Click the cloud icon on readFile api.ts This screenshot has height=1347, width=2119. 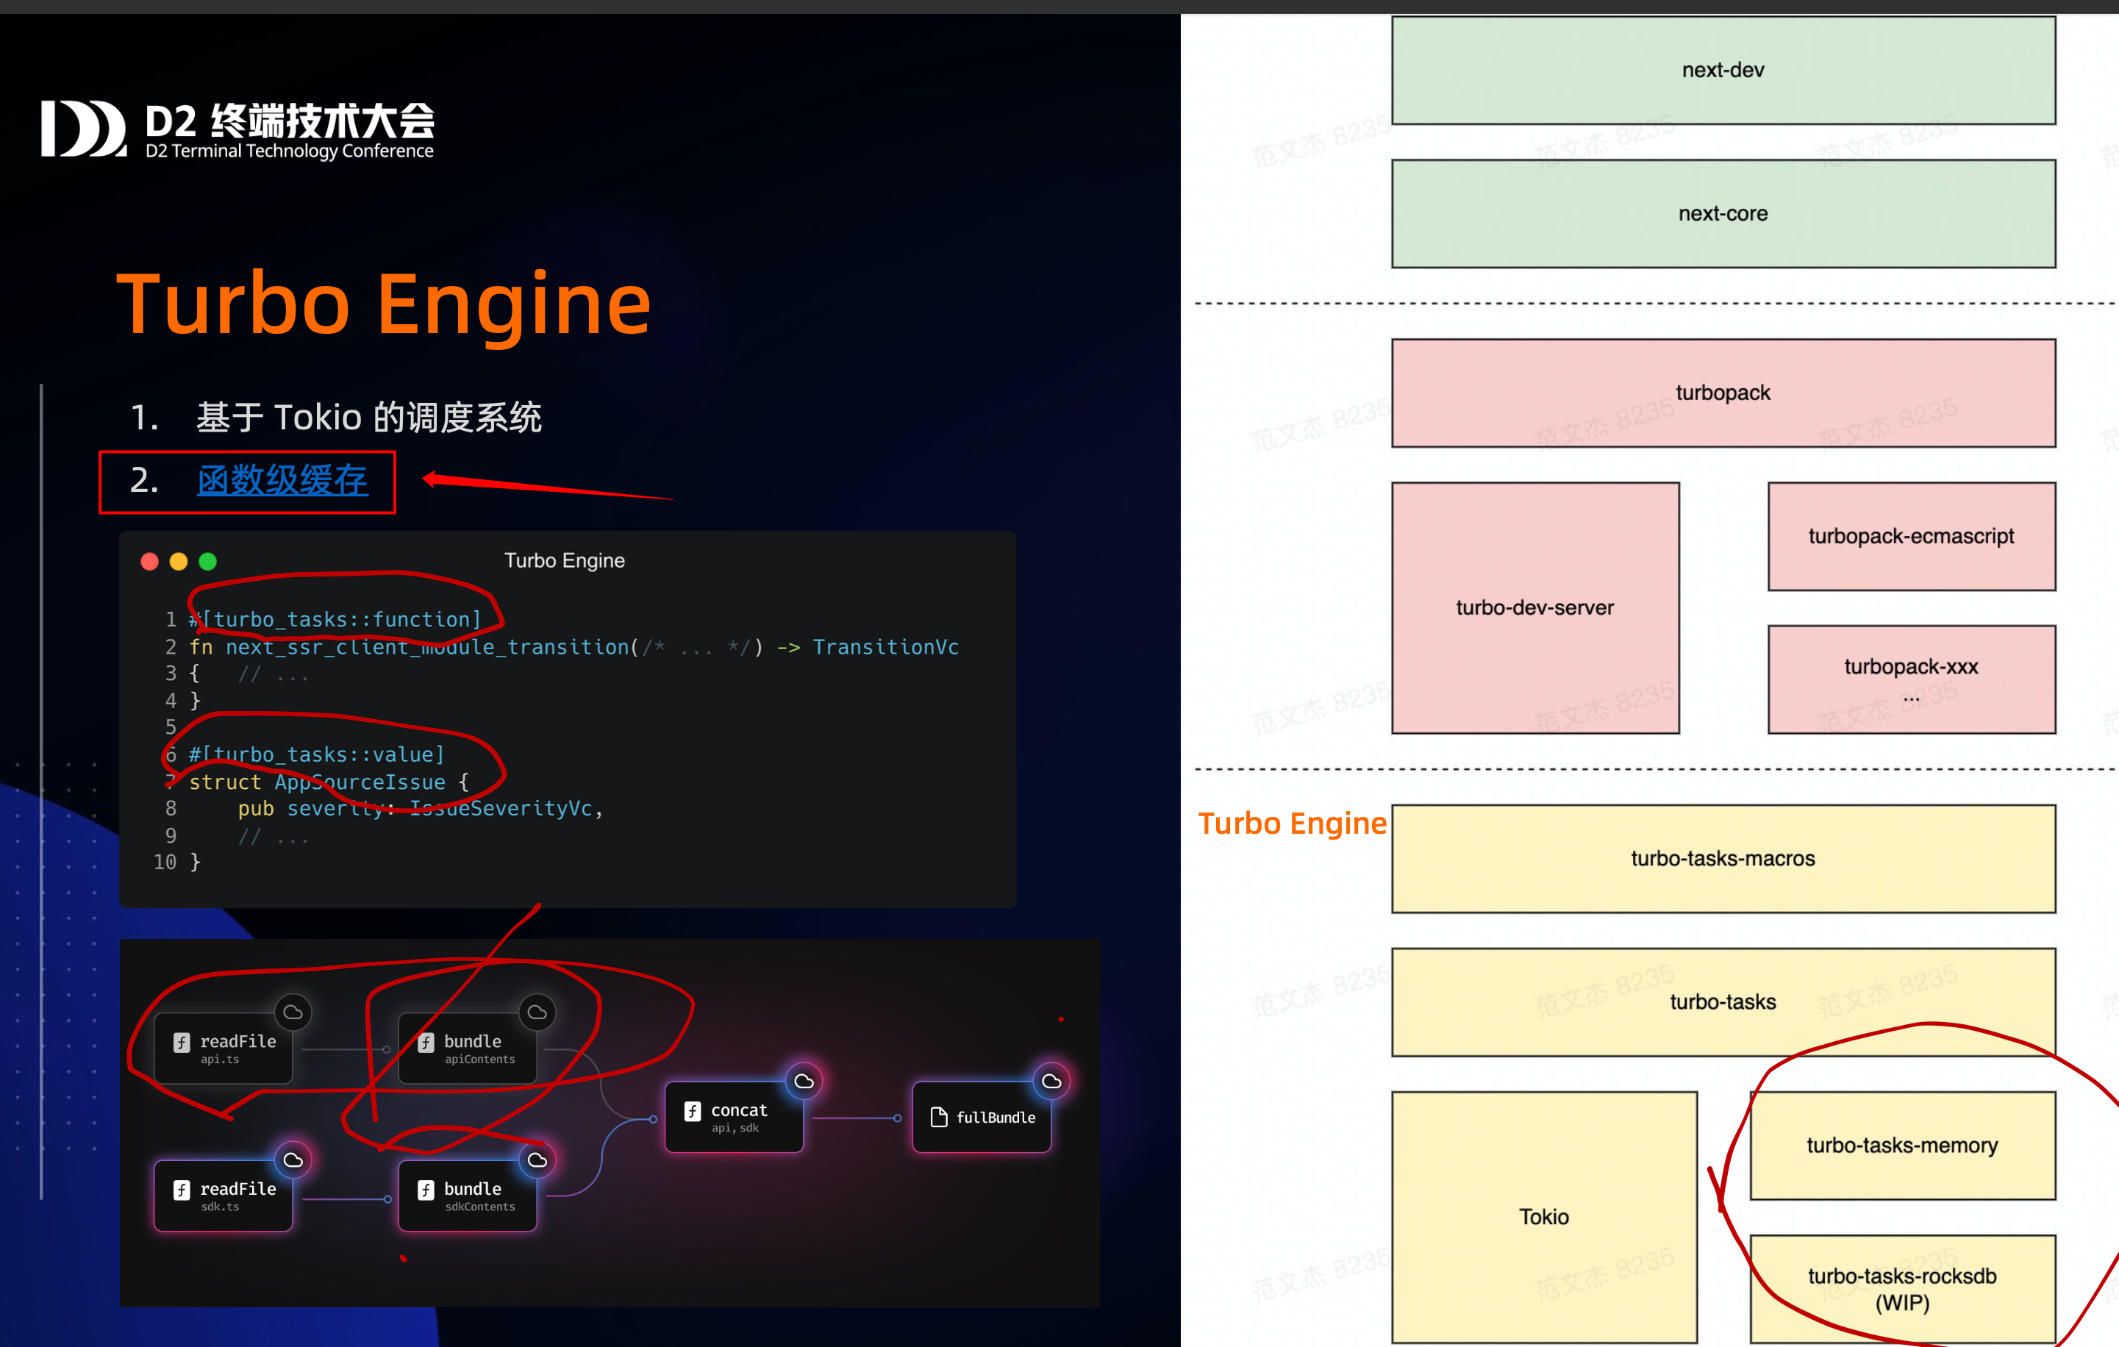click(293, 1012)
